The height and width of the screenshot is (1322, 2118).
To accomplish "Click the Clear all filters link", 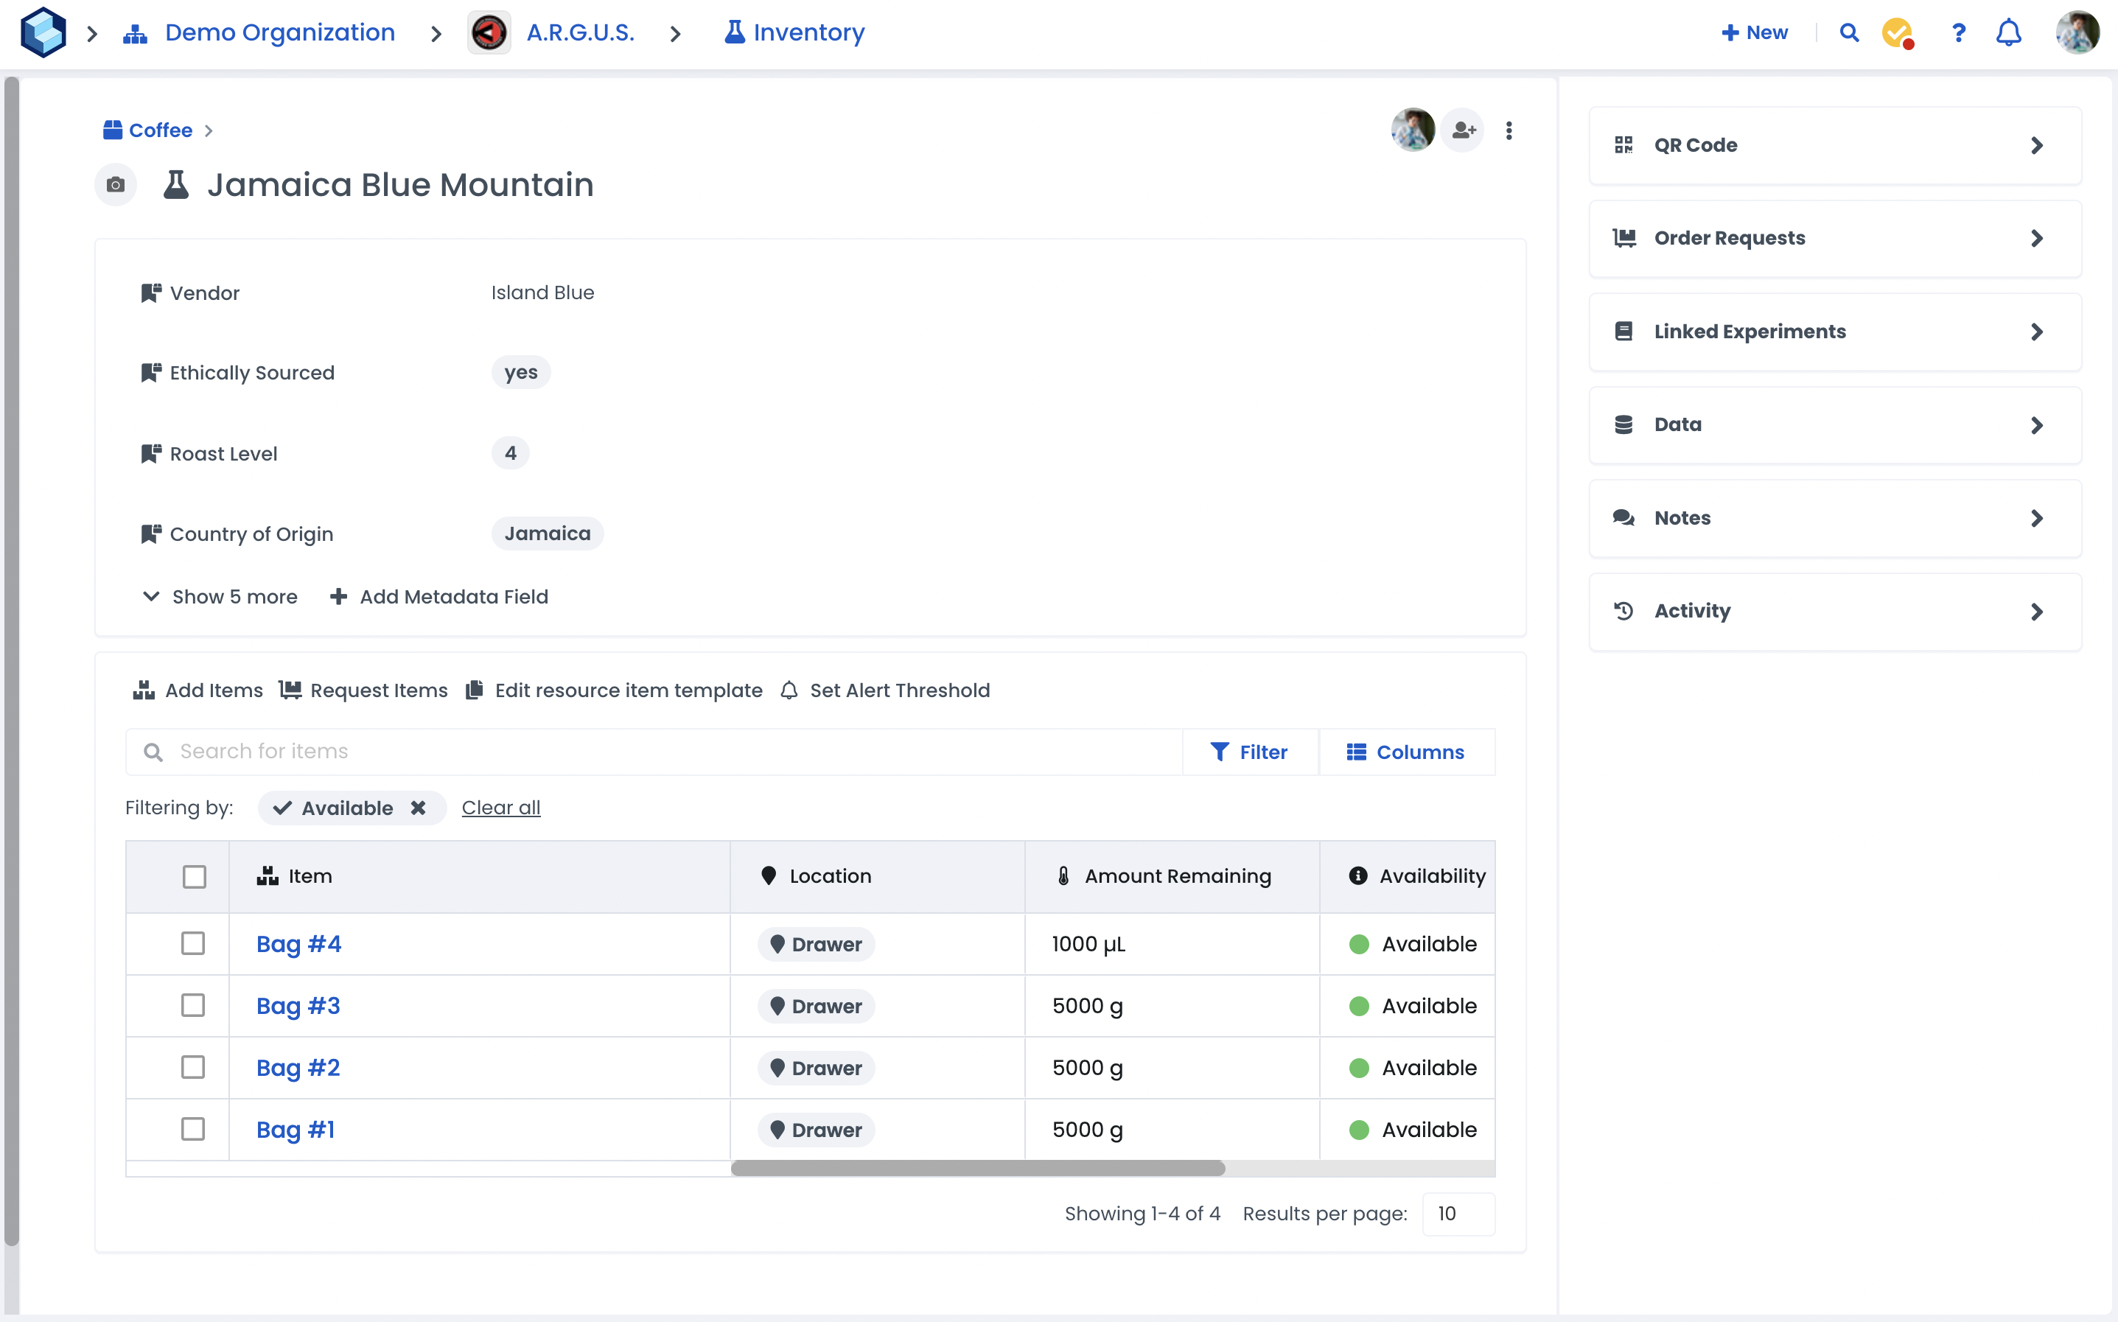I will [501, 808].
